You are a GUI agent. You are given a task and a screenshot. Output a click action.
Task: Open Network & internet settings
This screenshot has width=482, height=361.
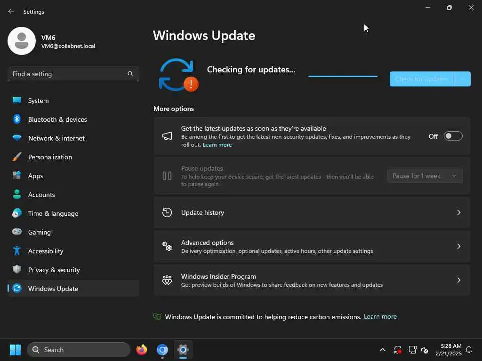(x=73, y=138)
